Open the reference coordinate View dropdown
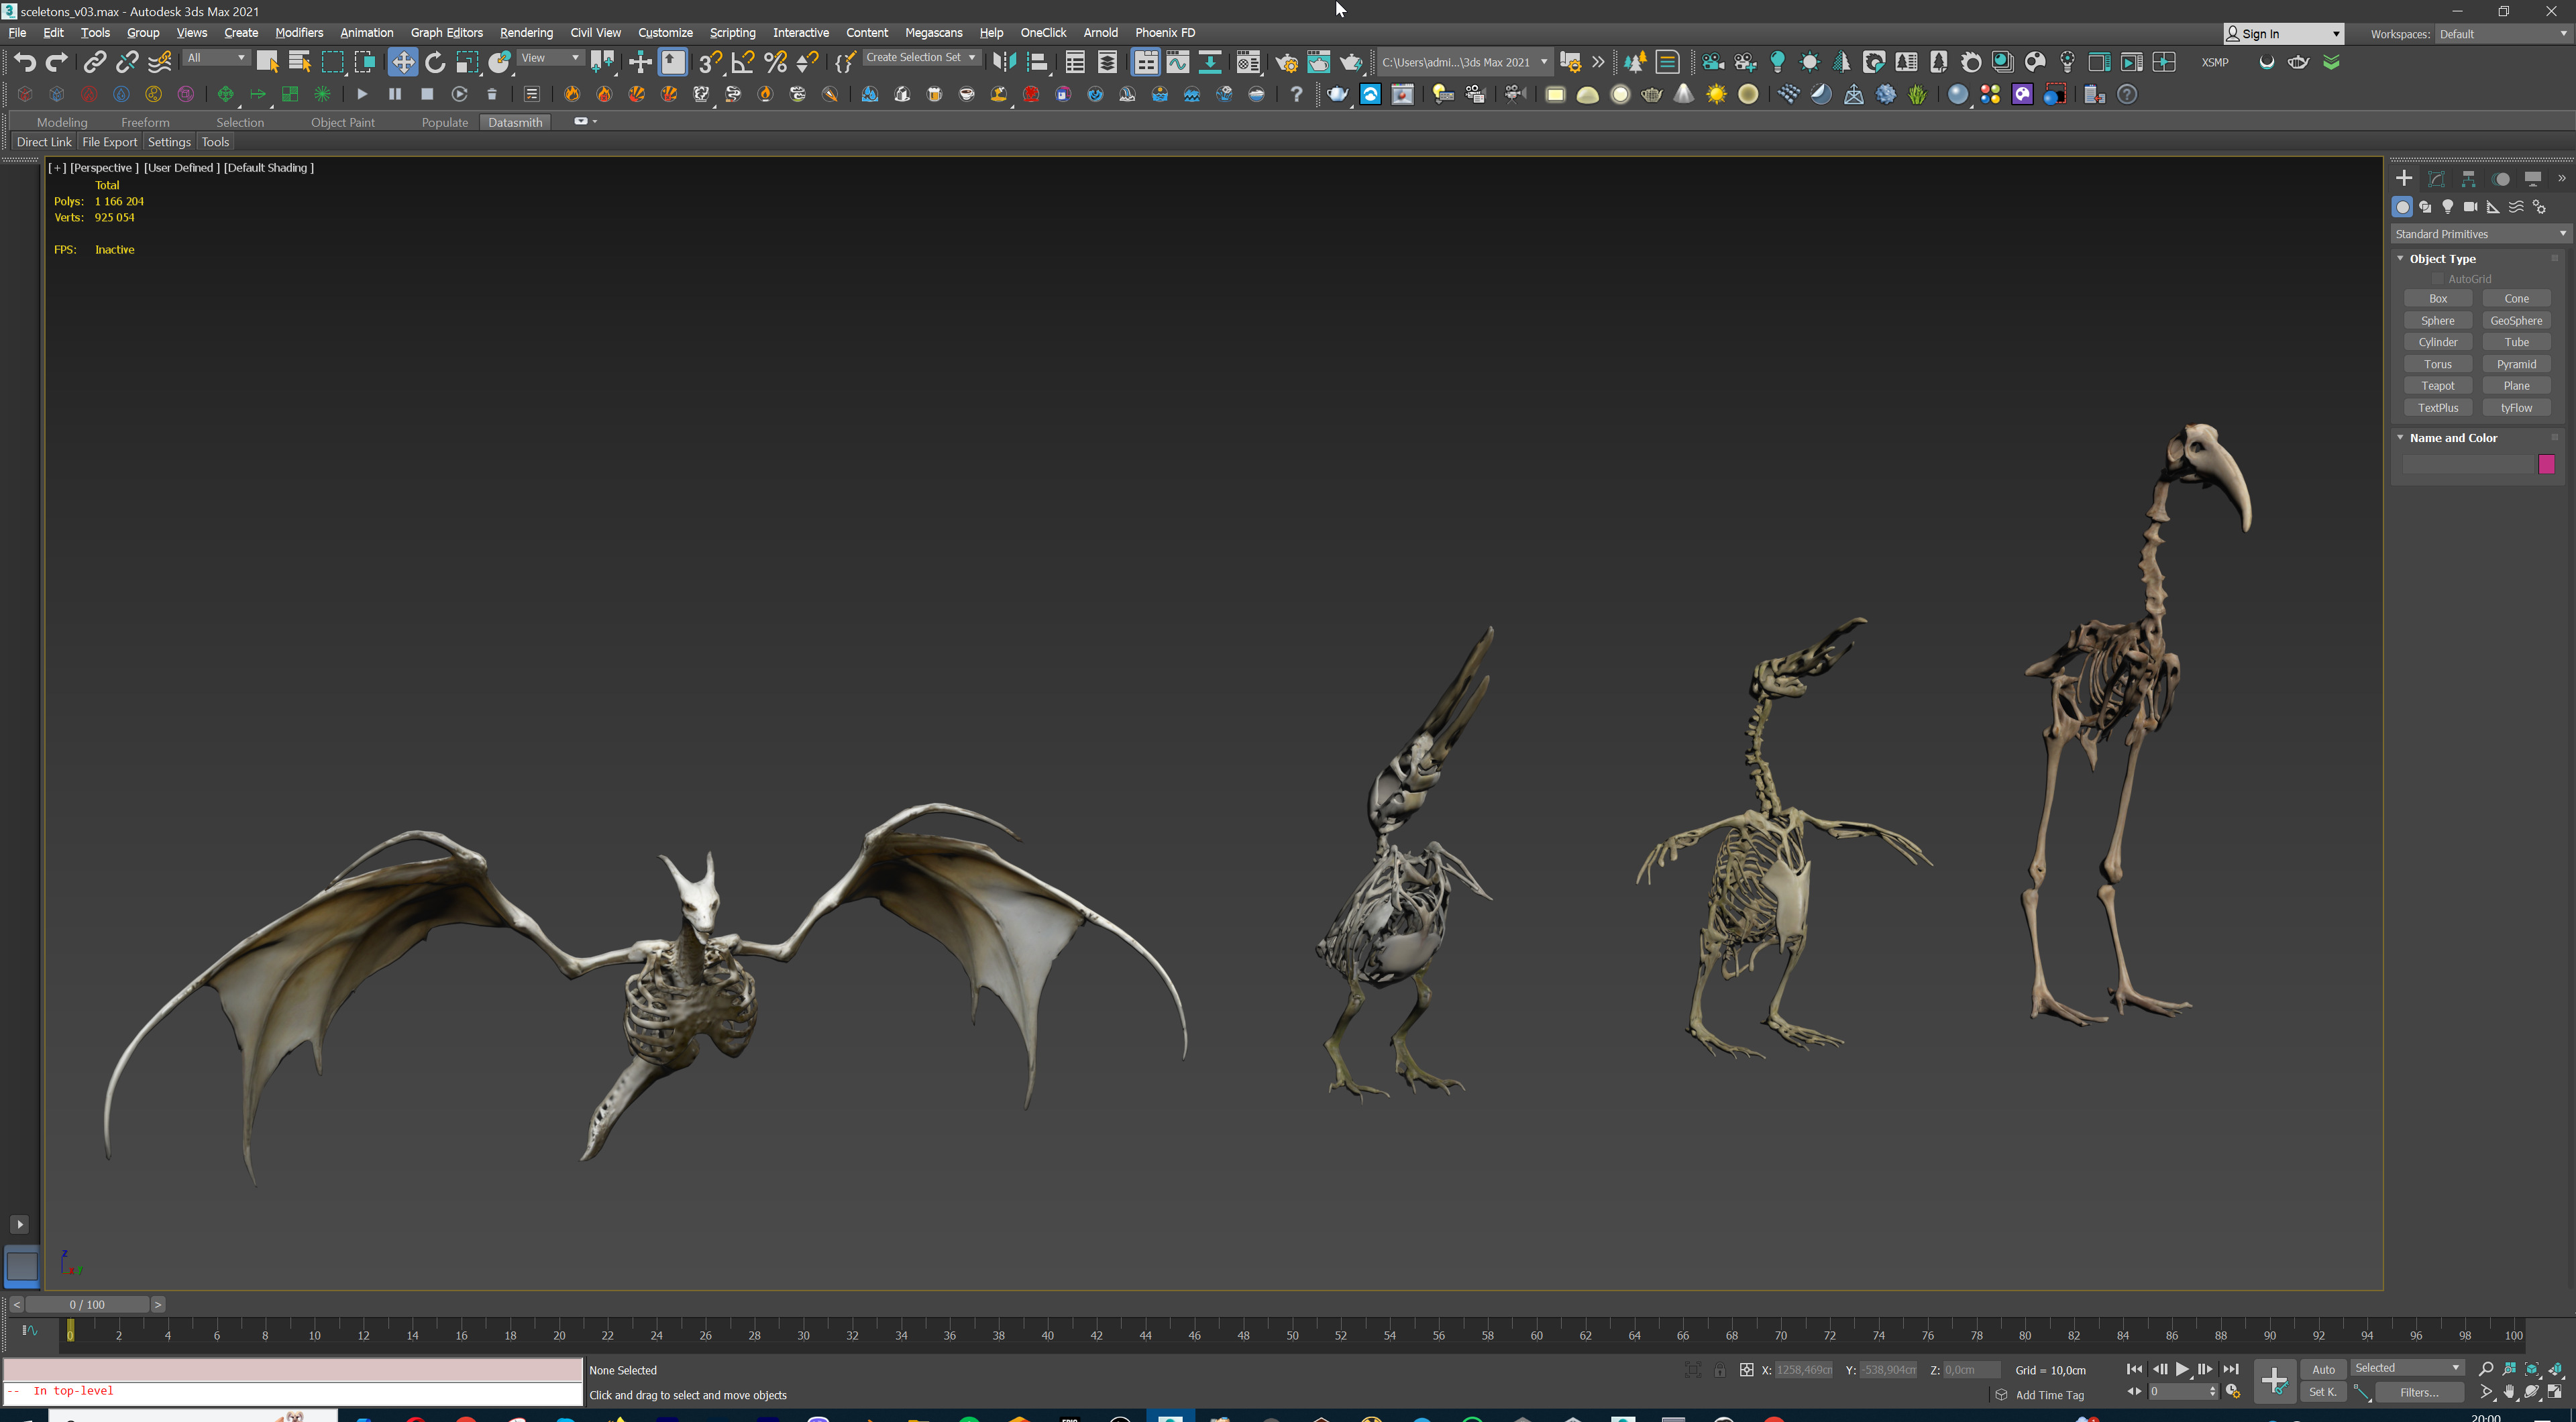This screenshot has height=1422, width=2576. pos(550,58)
